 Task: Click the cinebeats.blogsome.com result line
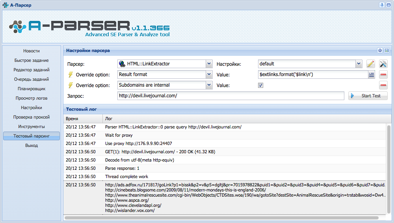(x=186, y=190)
